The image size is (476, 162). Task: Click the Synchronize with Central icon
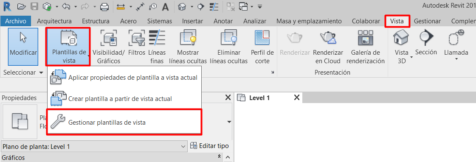point(48,6)
